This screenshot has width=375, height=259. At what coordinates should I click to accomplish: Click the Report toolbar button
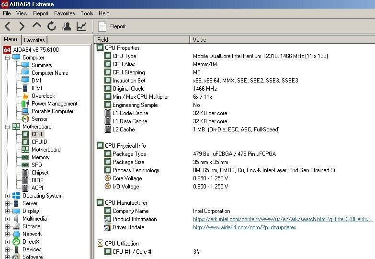click(x=112, y=26)
